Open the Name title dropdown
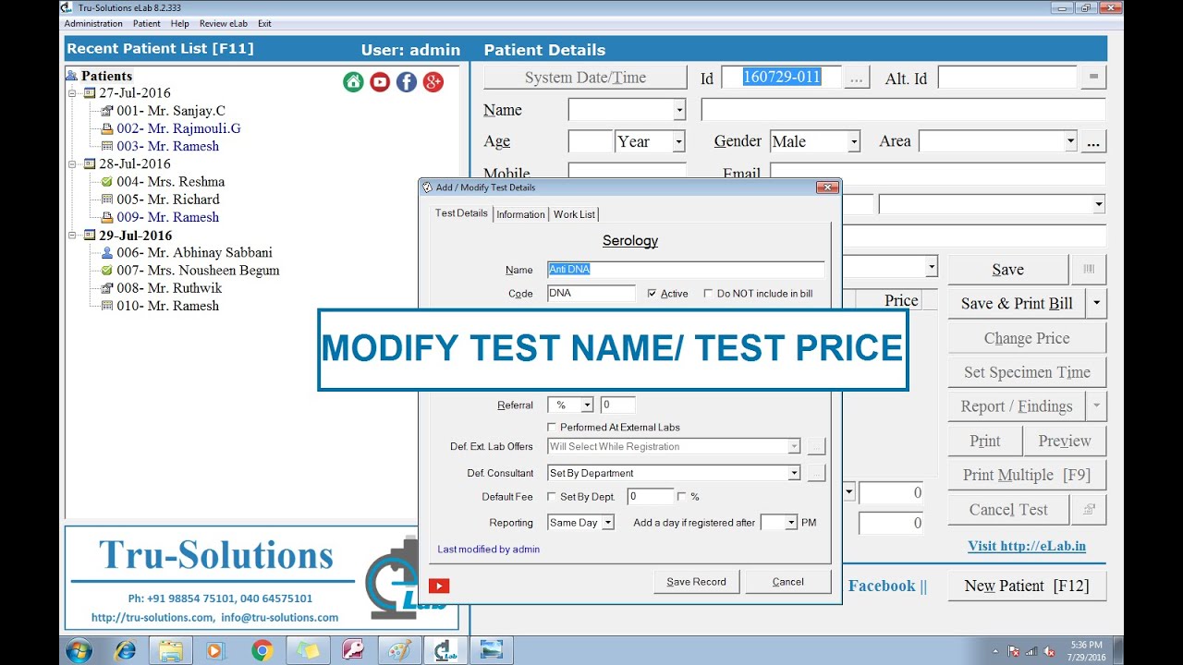 pyautogui.click(x=679, y=111)
